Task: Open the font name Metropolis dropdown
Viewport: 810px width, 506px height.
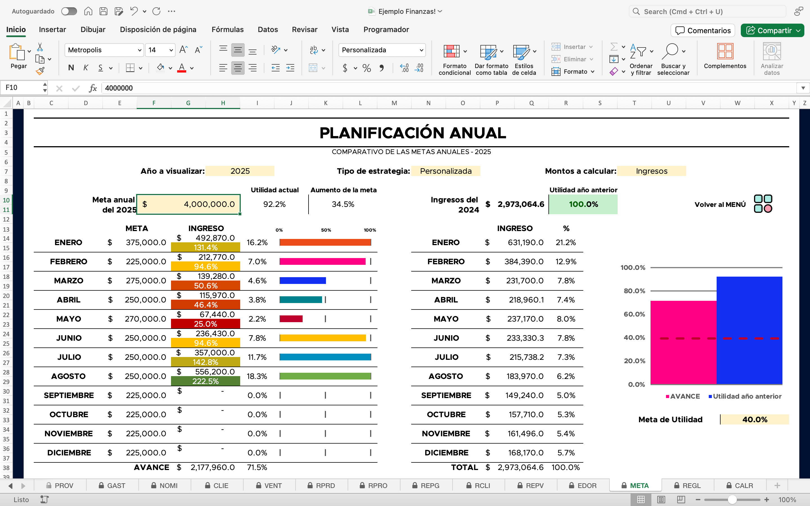Action: 139,50
